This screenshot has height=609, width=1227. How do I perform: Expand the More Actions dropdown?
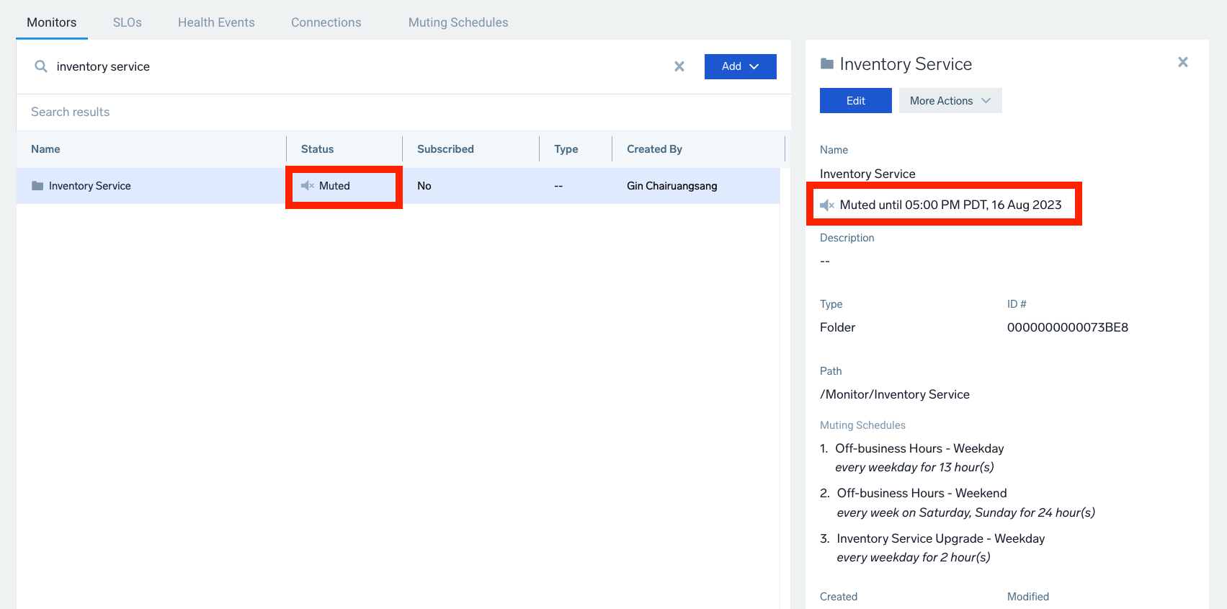tap(950, 101)
